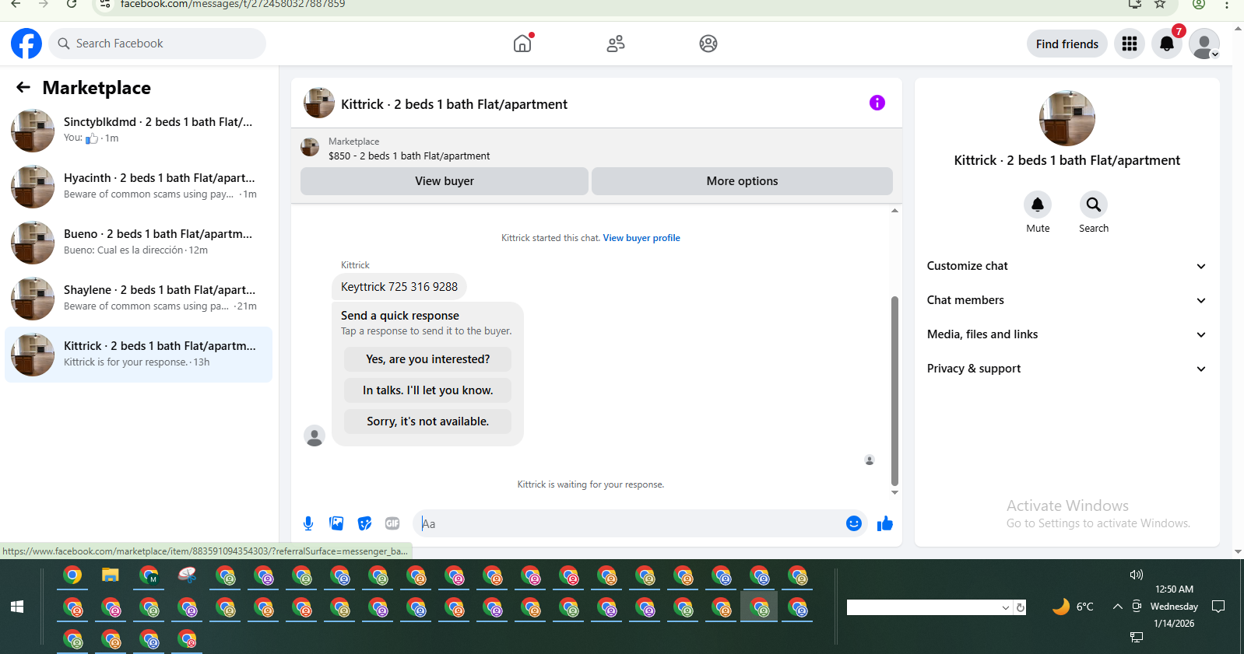Open Bueno conversation

tap(139, 243)
